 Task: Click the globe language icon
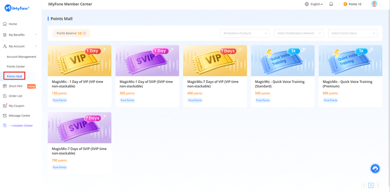point(307,4)
